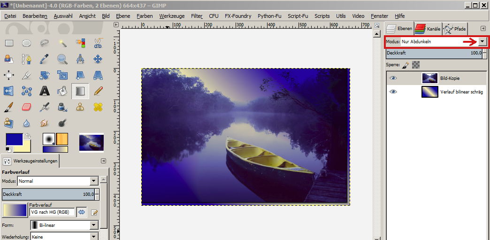This screenshot has width=490, height=240.
Task: Open Werkzeugeinstellungen panel menu arrow
Action: click(x=103, y=161)
